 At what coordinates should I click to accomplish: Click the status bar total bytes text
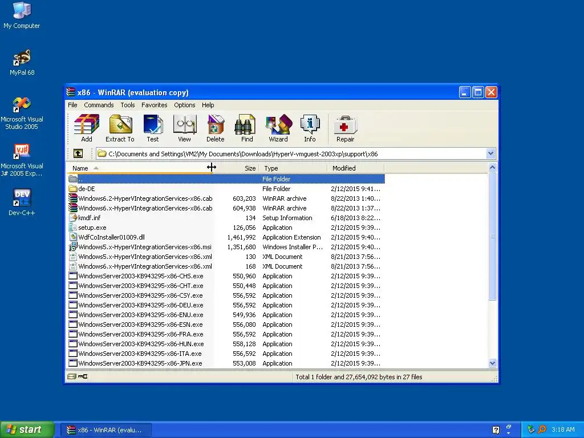coord(359,377)
